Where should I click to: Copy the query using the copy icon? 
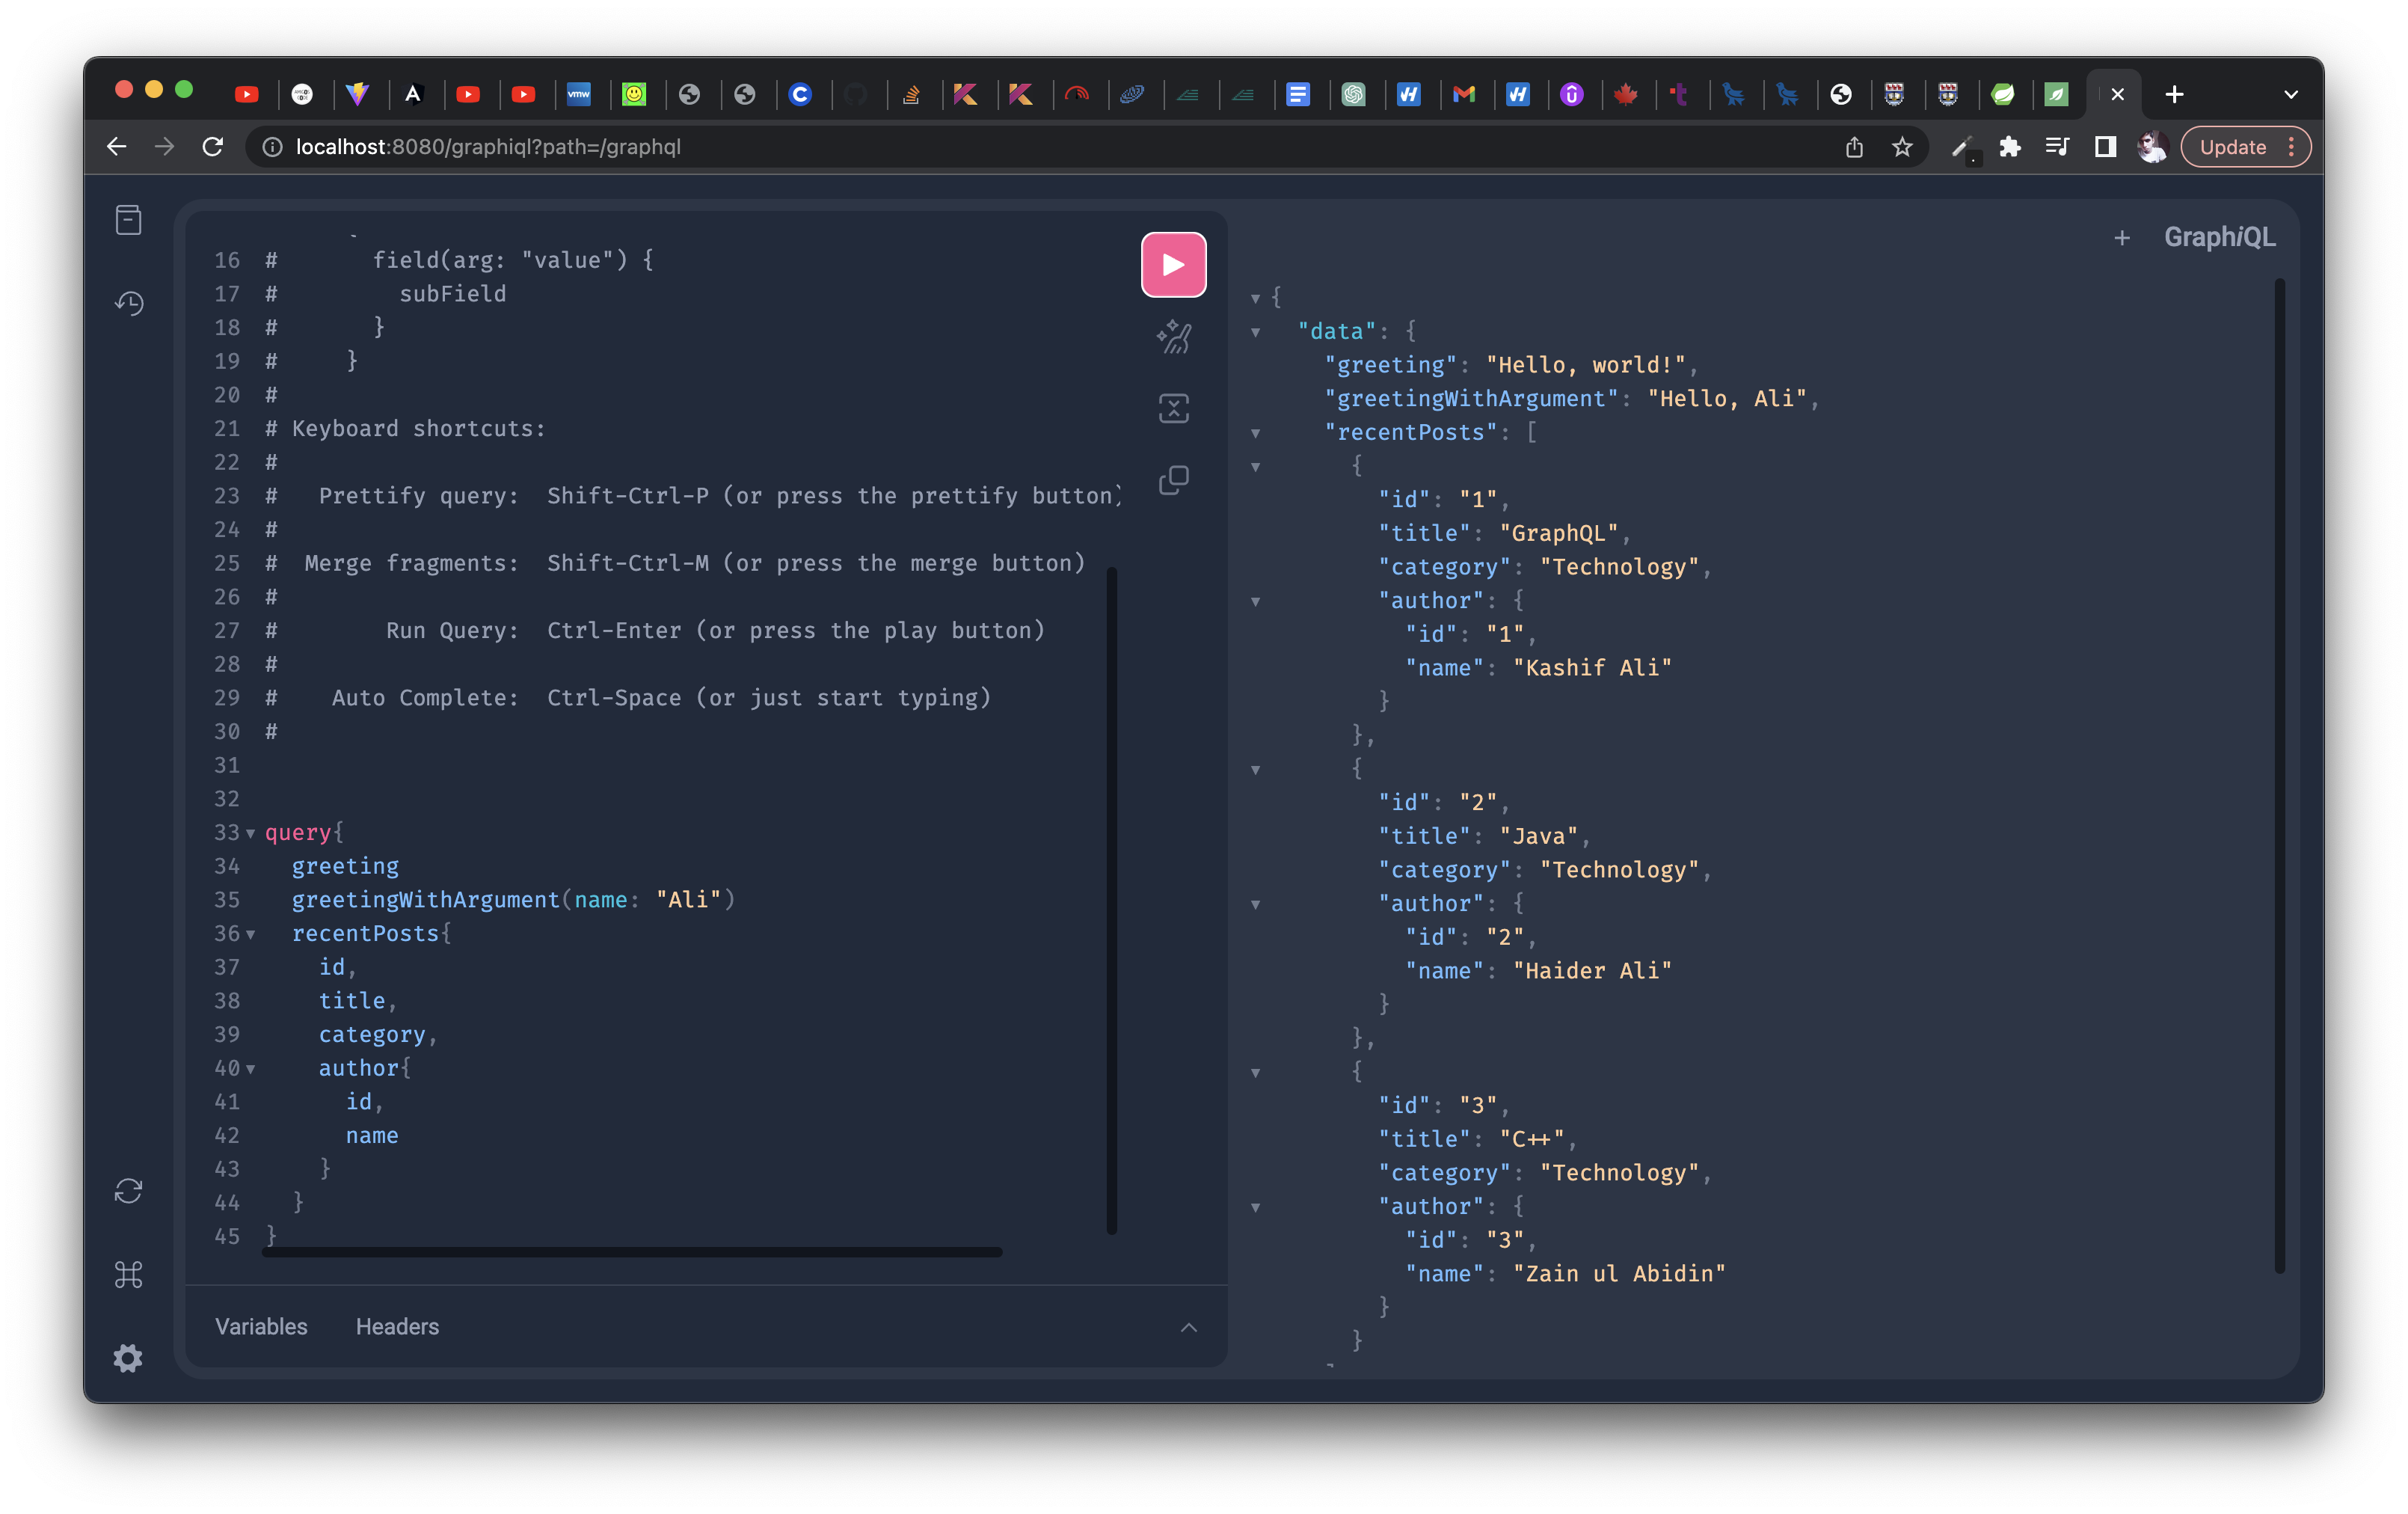pos(1173,480)
